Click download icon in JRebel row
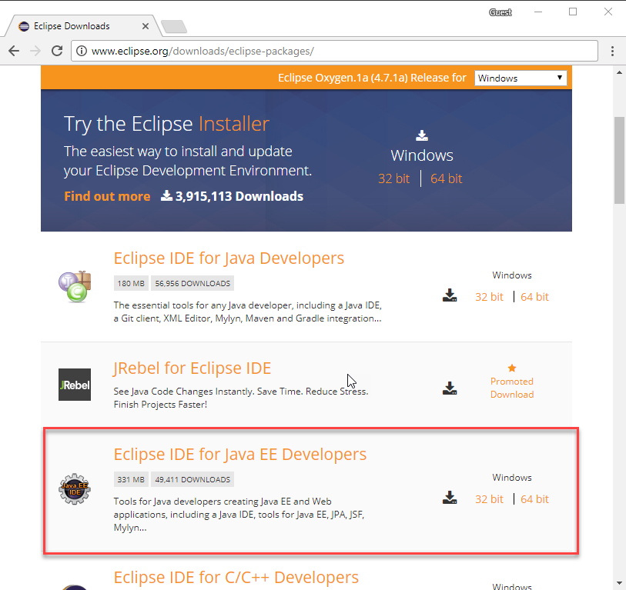626x590 pixels. (450, 388)
